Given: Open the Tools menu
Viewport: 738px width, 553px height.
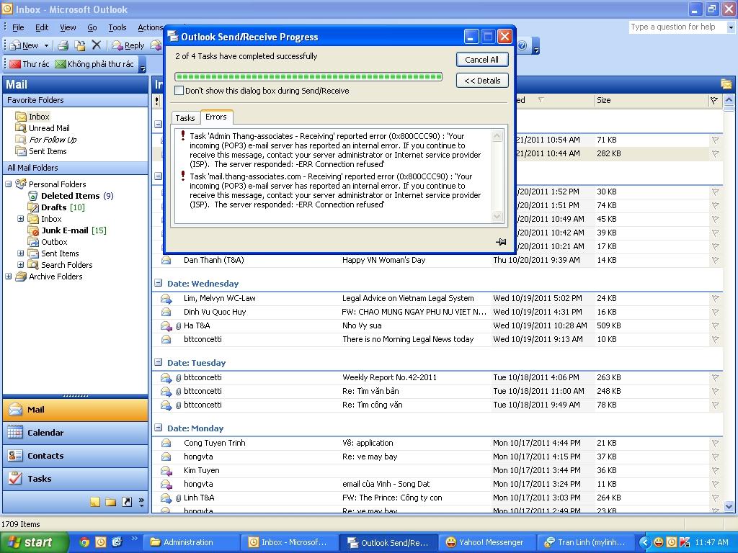Looking at the screenshot, I should (x=117, y=27).
